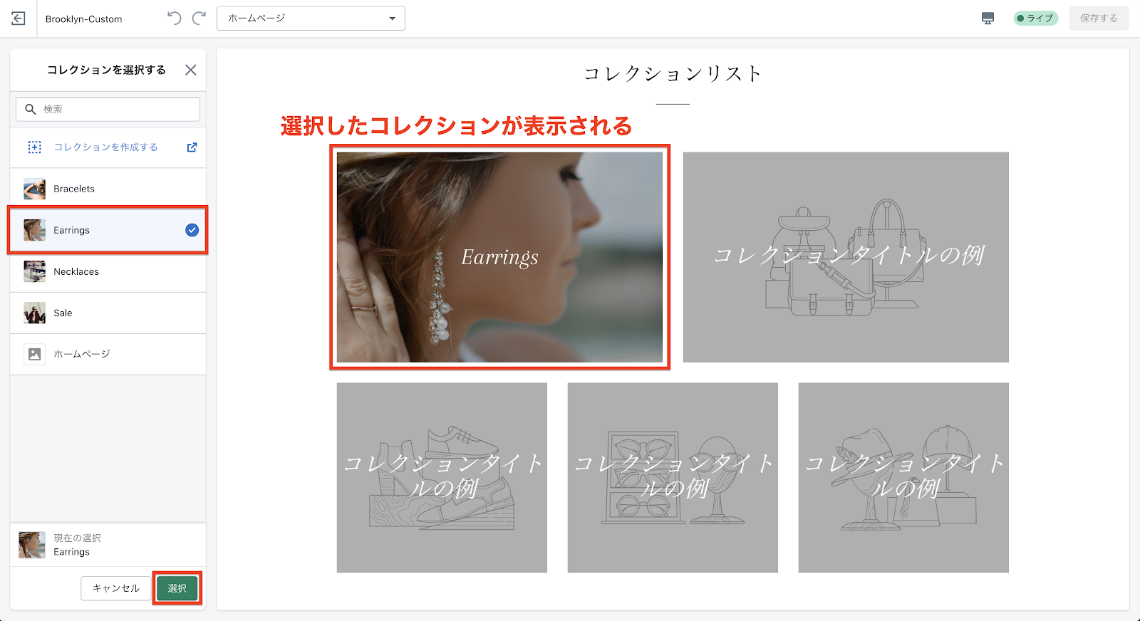Select the Necklaces collection

pyautogui.click(x=76, y=271)
